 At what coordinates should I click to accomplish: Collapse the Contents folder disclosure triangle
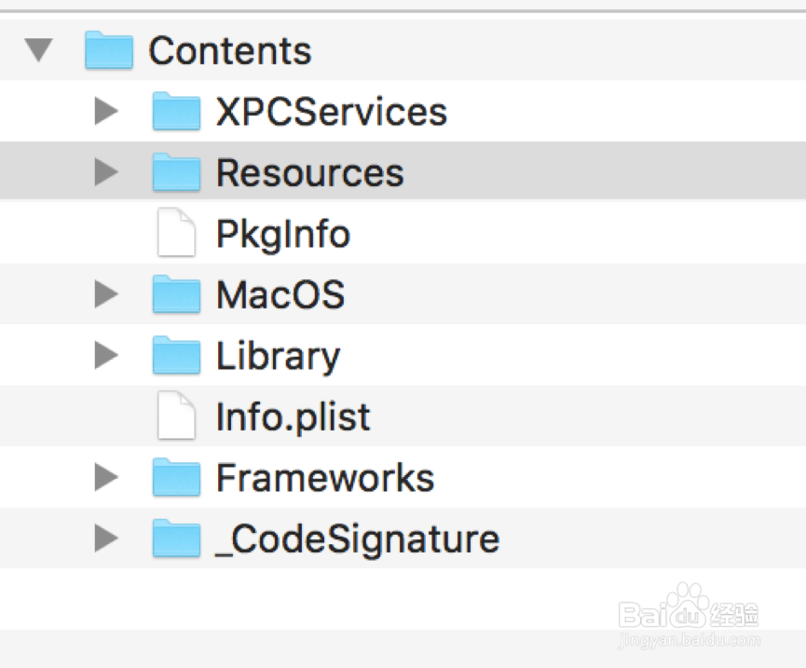[38, 50]
